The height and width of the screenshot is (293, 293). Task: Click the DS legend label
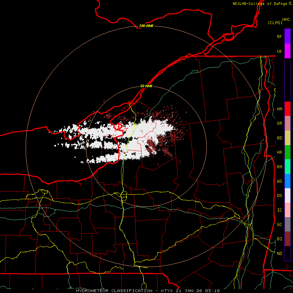click(280, 195)
